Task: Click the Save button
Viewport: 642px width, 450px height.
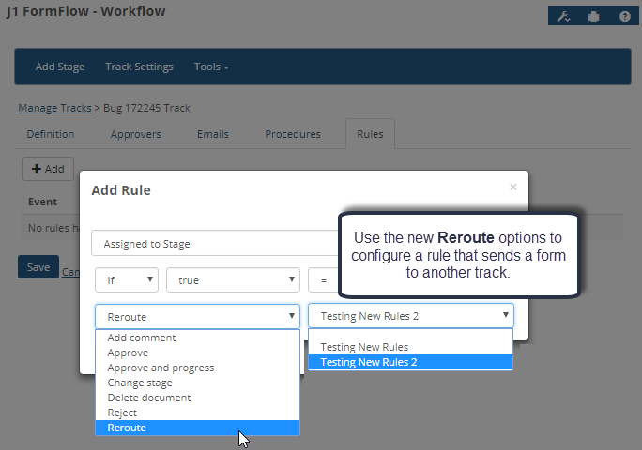Action: point(38,267)
